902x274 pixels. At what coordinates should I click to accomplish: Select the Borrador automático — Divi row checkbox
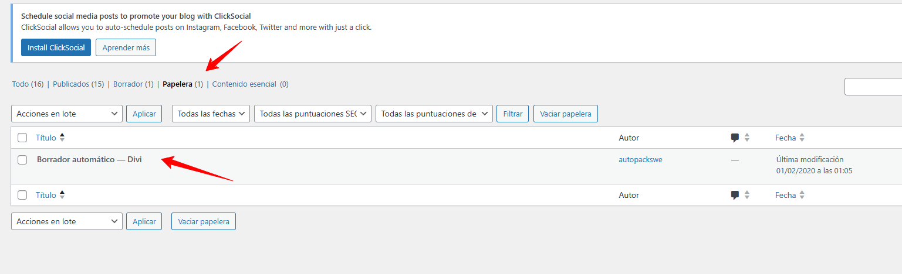(x=22, y=160)
